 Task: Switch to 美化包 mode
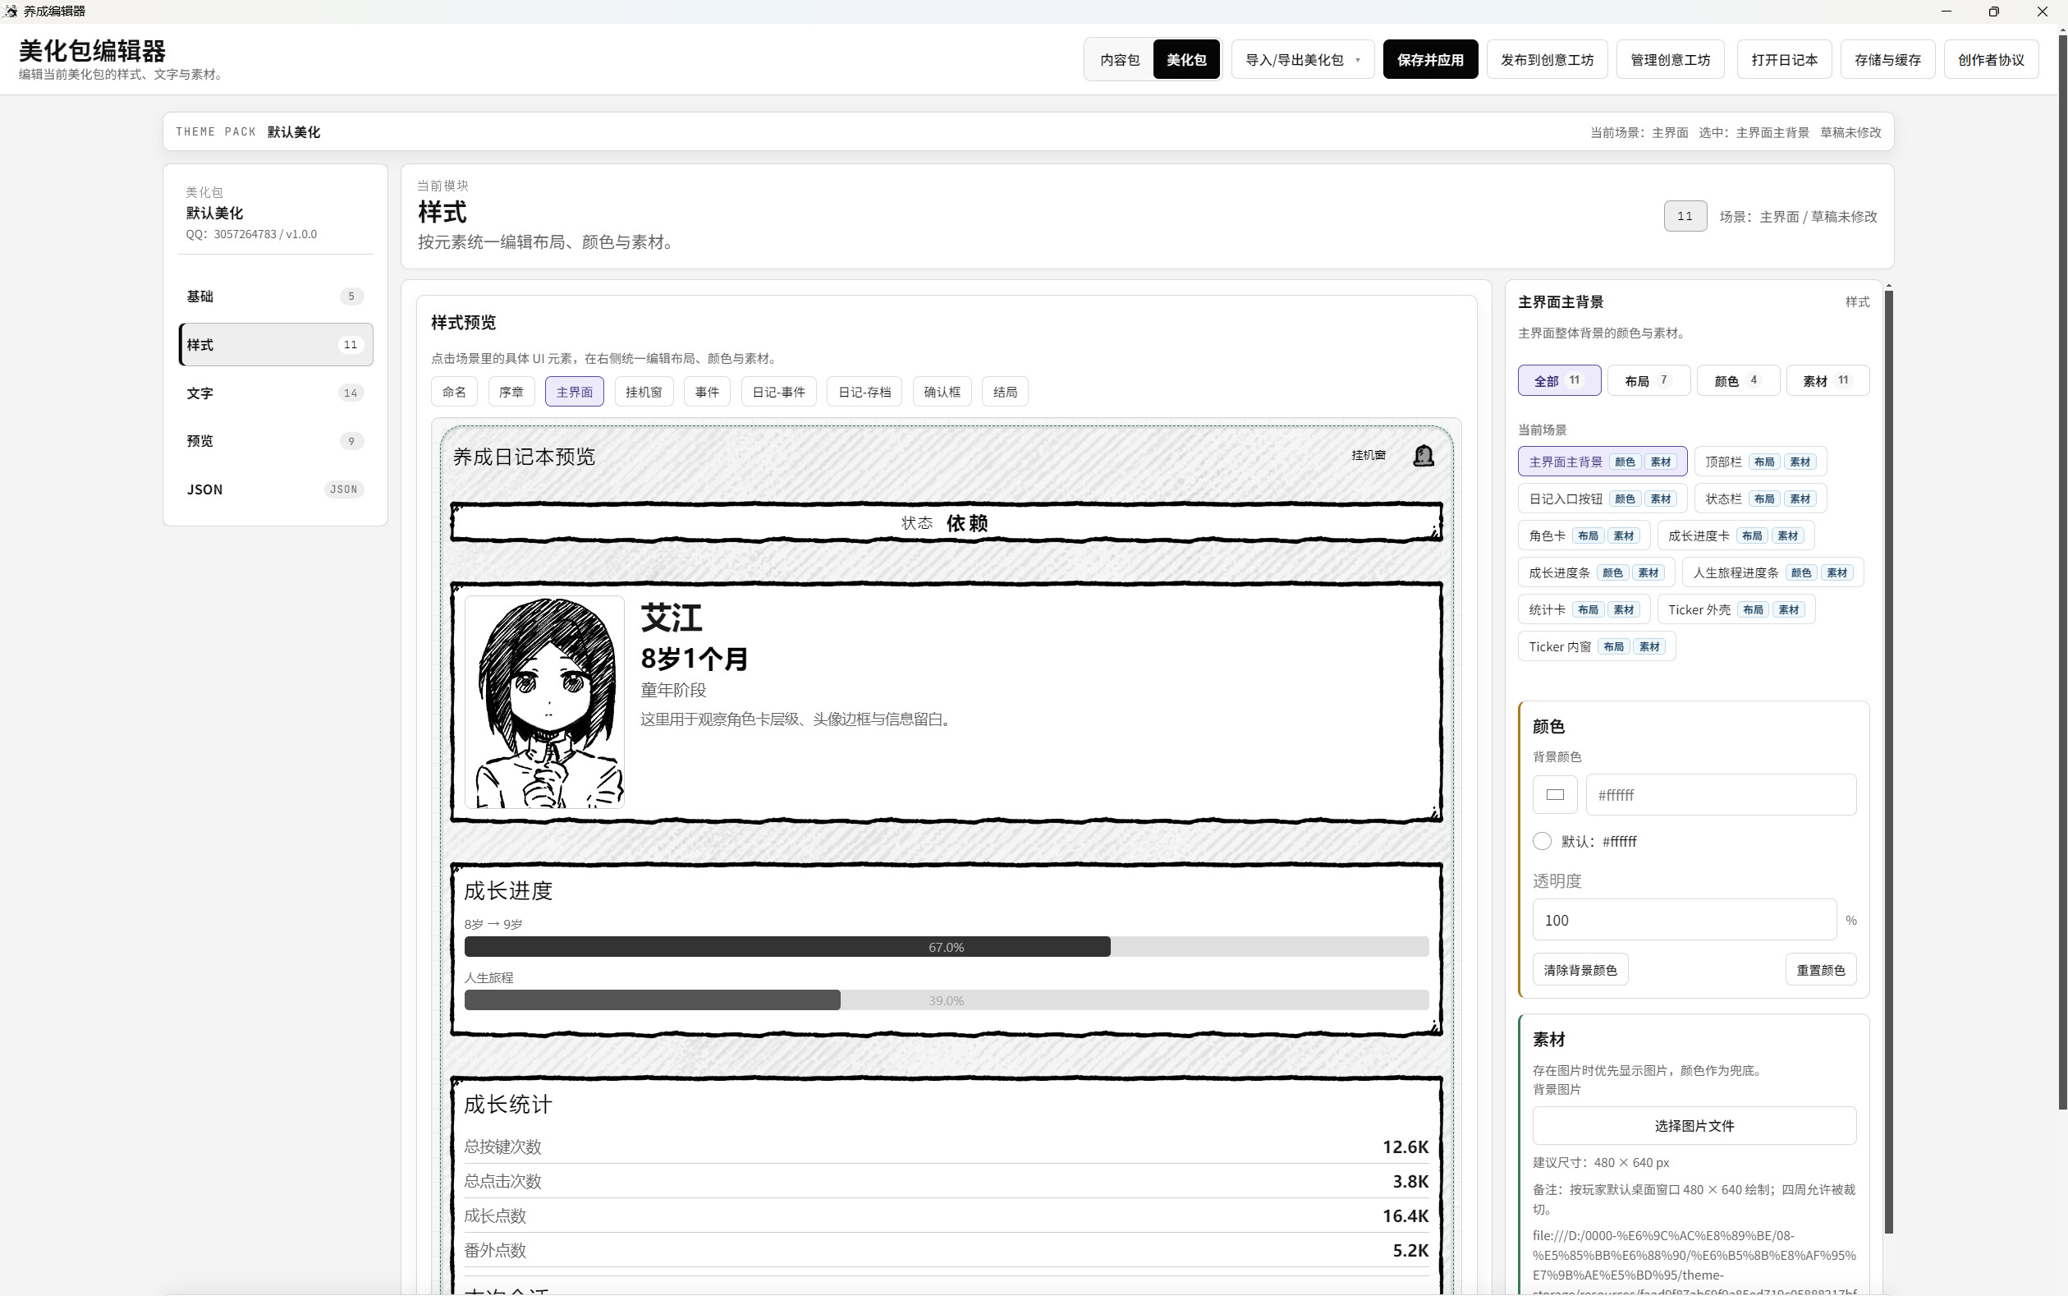click(1185, 60)
